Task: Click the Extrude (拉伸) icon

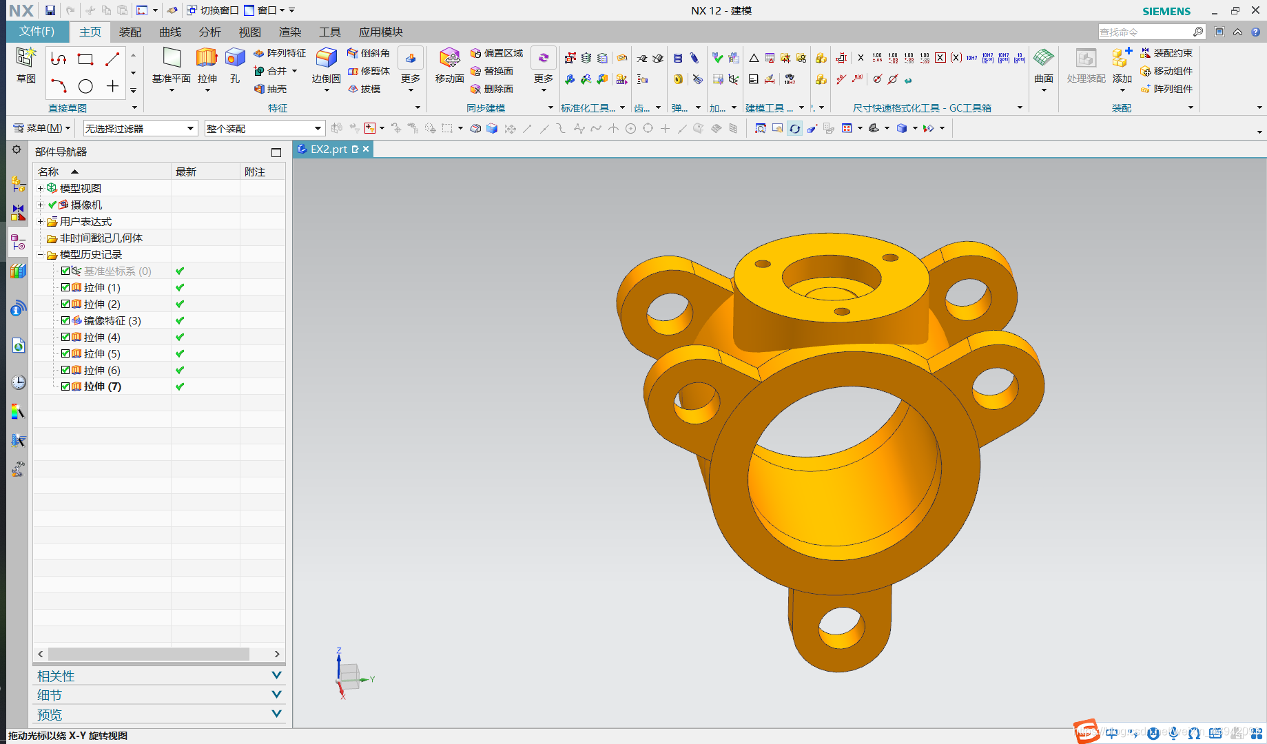Action: point(207,59)
